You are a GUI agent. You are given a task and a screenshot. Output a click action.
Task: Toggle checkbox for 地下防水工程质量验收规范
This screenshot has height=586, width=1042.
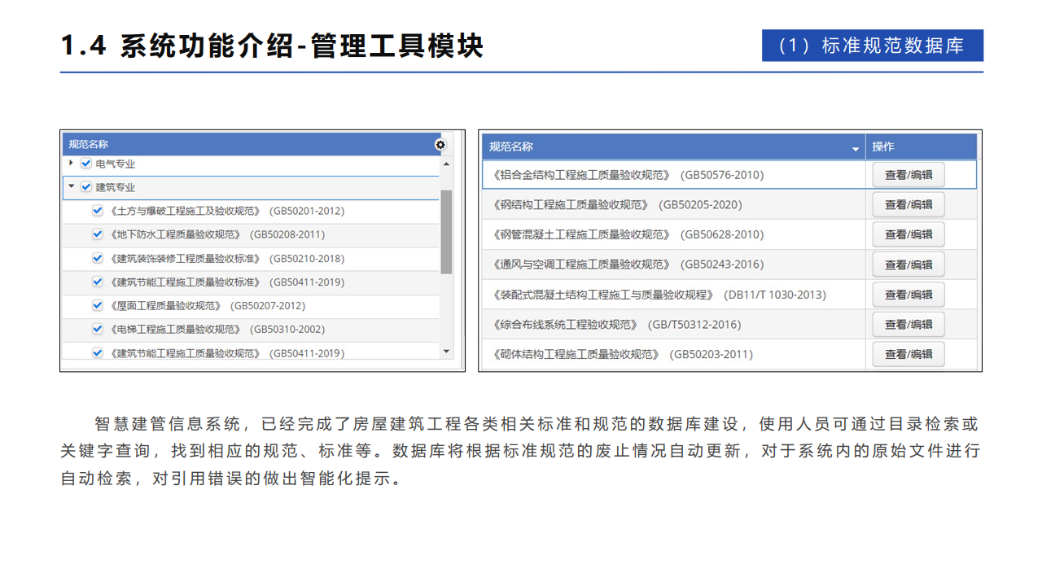pos(98,234)
